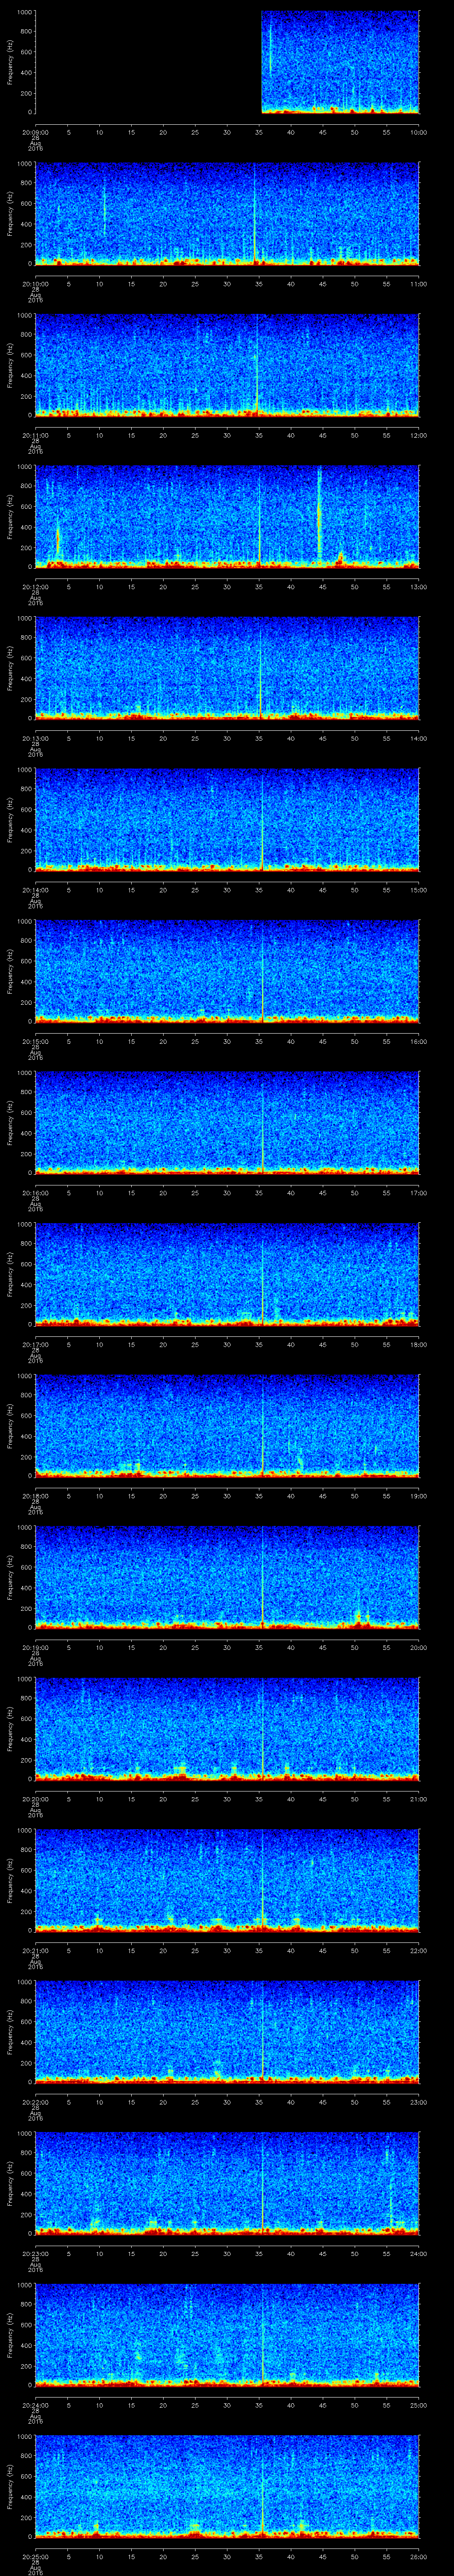Image resolution: width=454 pixels, height=2576 pixels.
Task: Click the 20:09:00 start time label
Action: pos(35,132)
